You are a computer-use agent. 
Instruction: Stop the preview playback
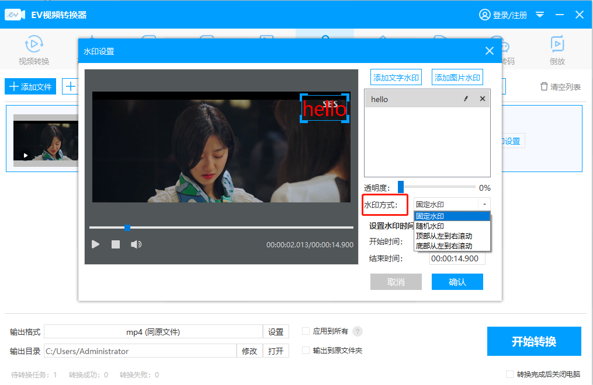pos(116,244)
